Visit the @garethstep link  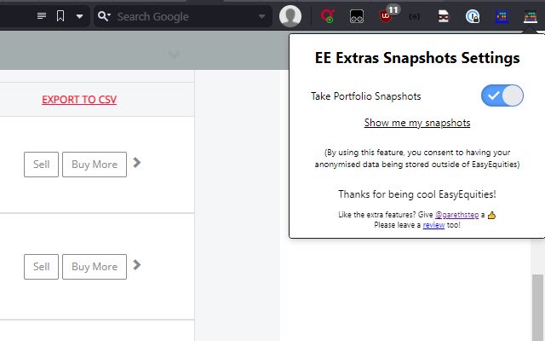coord(456,215)
